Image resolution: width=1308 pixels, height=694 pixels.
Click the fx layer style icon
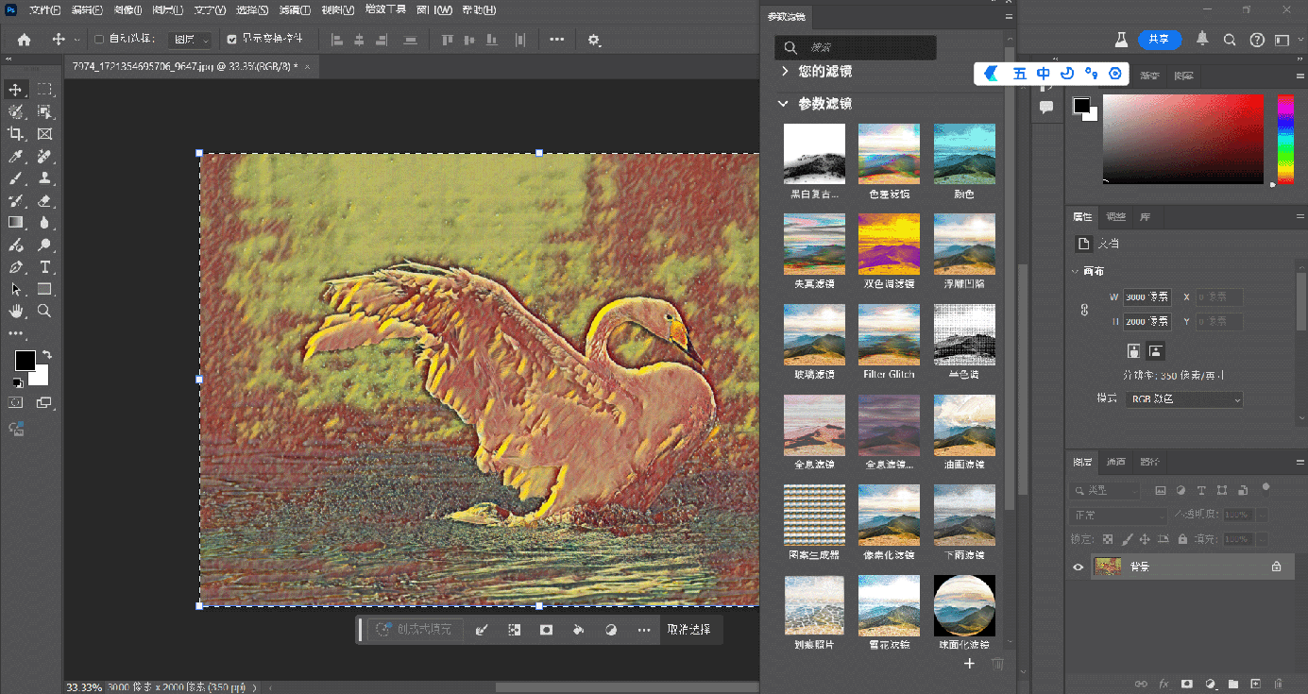[x=1164, y=684]
